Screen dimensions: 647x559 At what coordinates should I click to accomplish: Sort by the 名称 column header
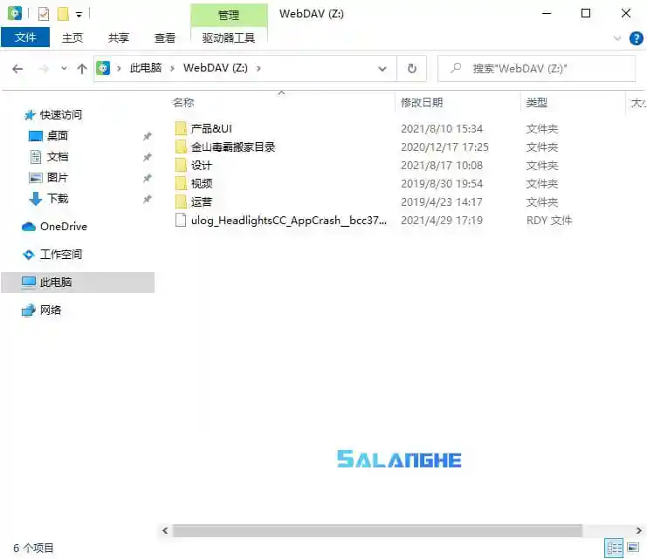point(183,103)
